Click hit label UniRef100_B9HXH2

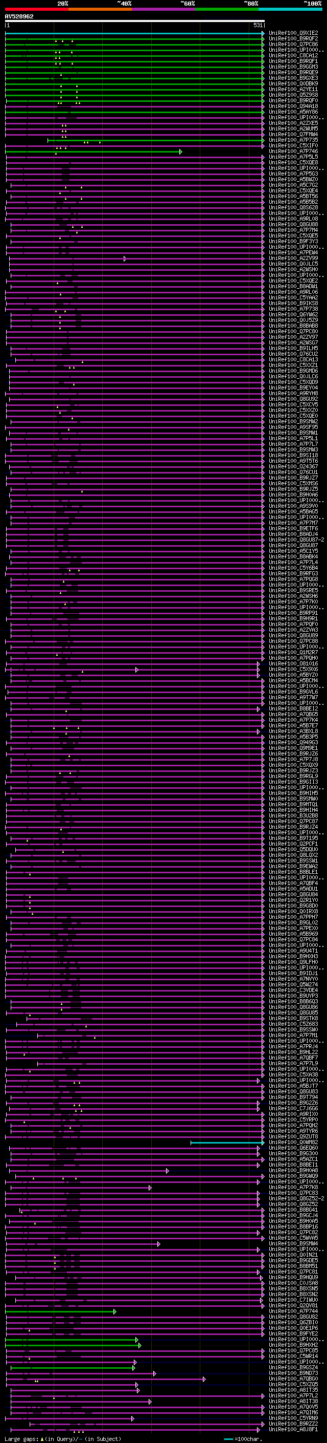293,1344
